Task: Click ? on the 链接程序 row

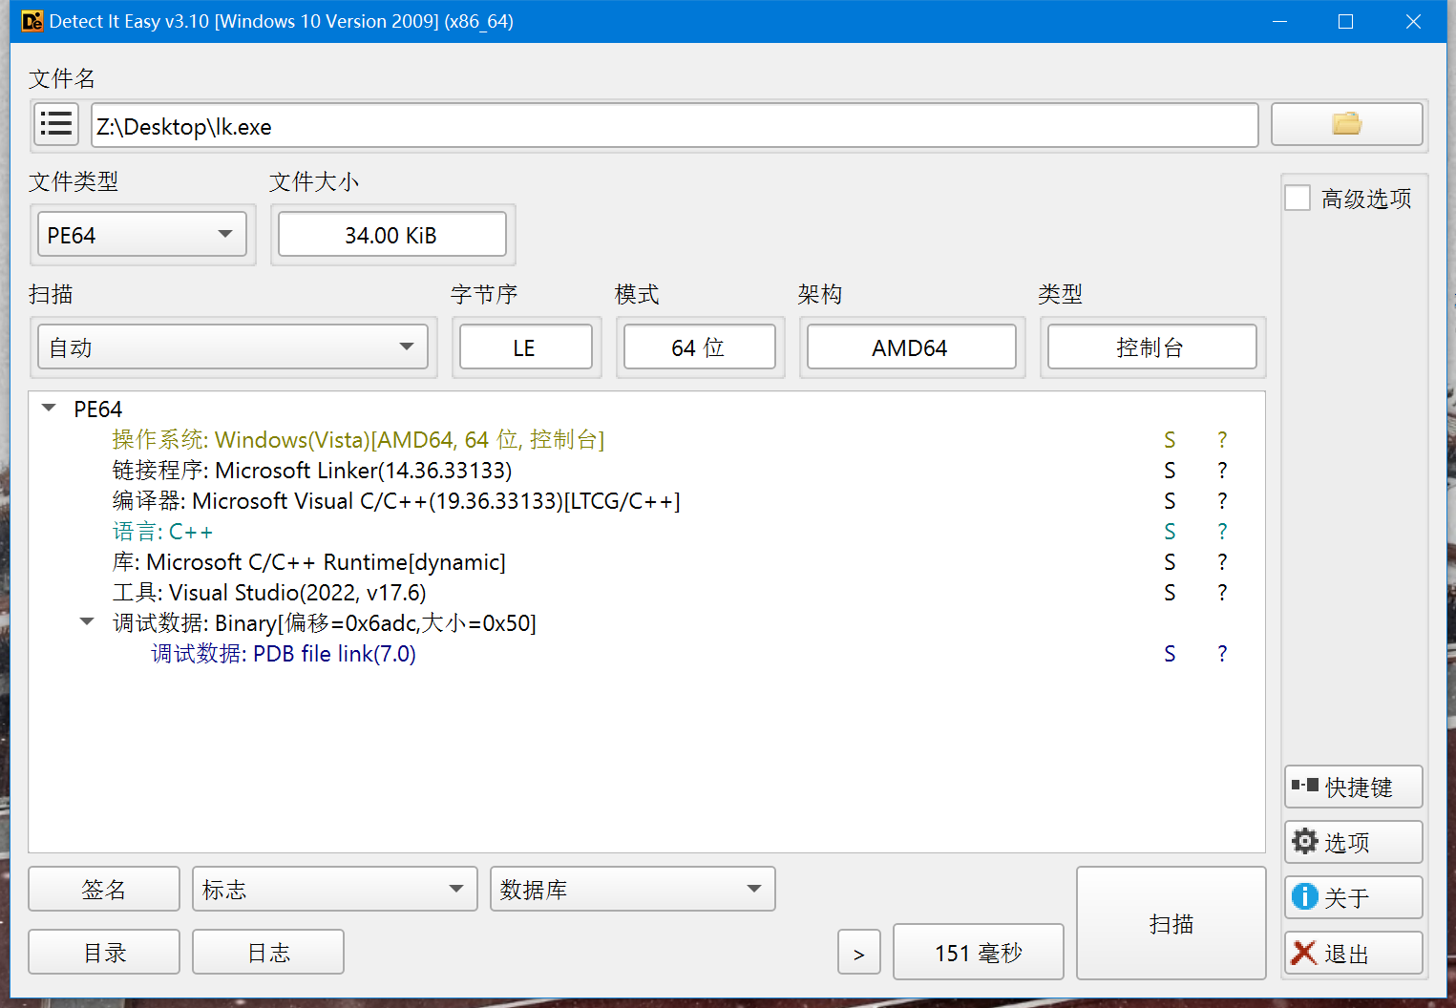Action: tap(1222, 470)
